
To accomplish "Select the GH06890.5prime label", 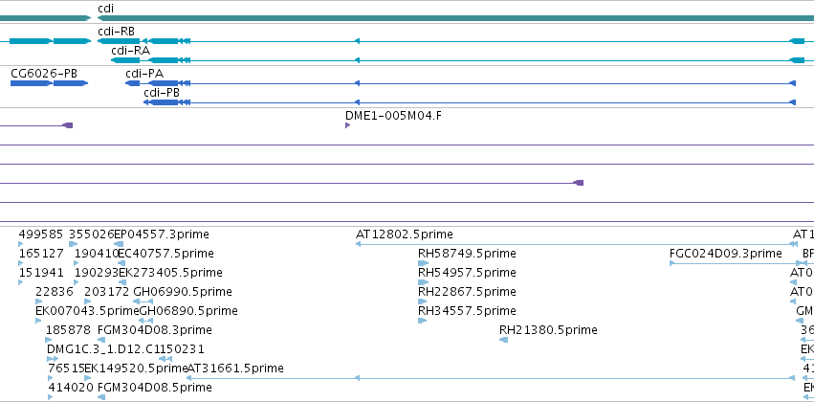I will click(188, 310).
